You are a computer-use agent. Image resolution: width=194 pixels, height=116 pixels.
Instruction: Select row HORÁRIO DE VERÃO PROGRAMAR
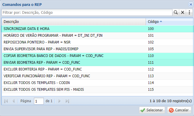tap(97, 36)
